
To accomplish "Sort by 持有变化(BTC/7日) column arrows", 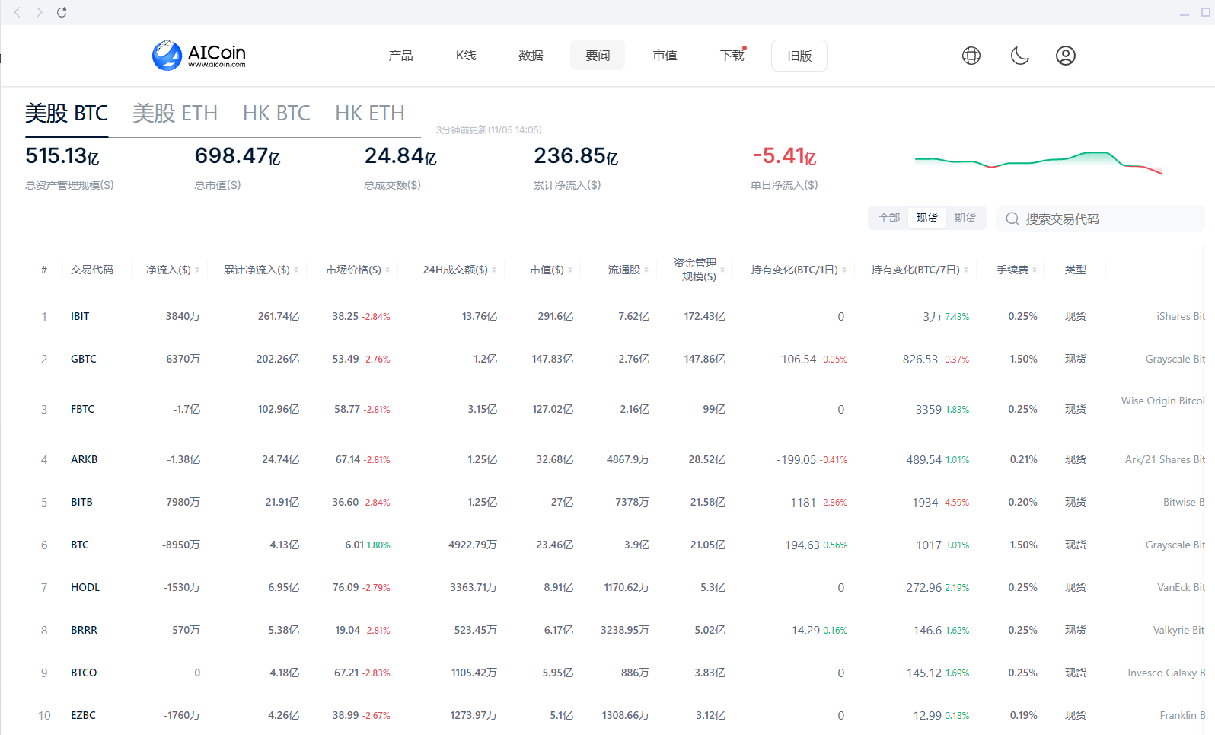I will point(966,270).
